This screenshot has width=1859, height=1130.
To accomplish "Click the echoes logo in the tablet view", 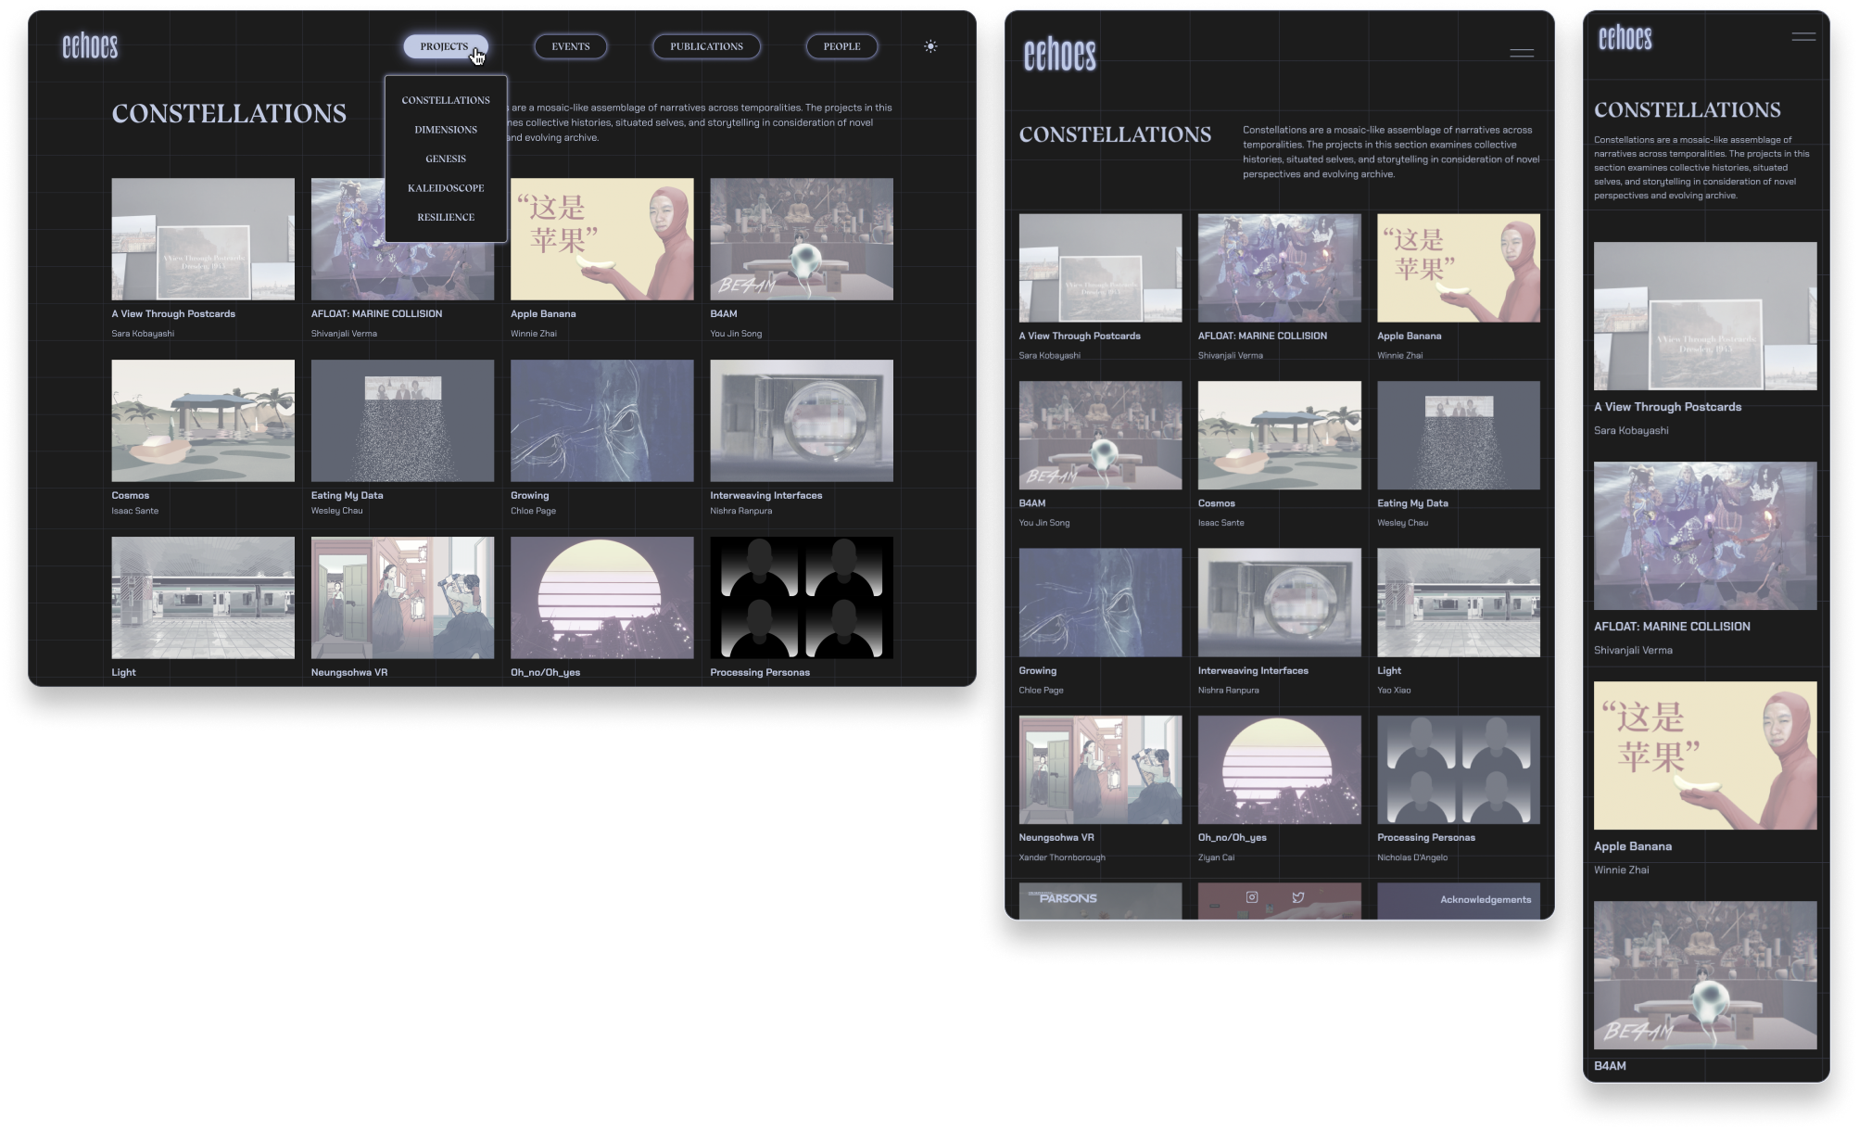I will [1059, 55].
